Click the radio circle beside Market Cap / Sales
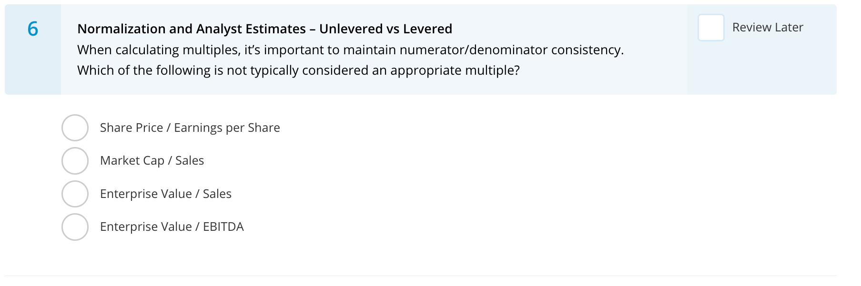861x286 pixels. 75,161
